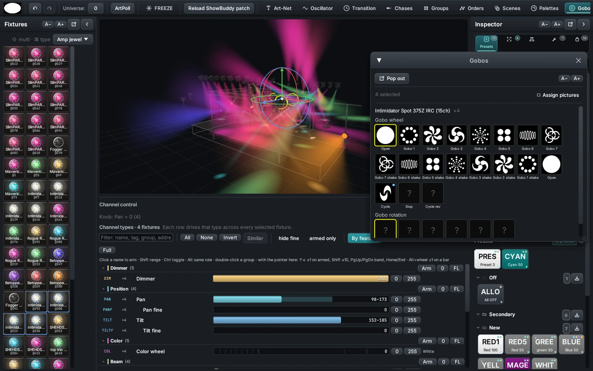593x371 pixels.
Task: Toggle the FREEZE output button
Action: tap(159, 8)
